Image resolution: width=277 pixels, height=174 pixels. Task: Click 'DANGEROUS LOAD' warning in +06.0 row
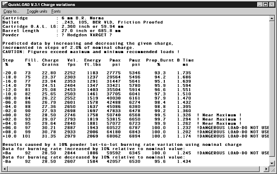coord(233,128)
